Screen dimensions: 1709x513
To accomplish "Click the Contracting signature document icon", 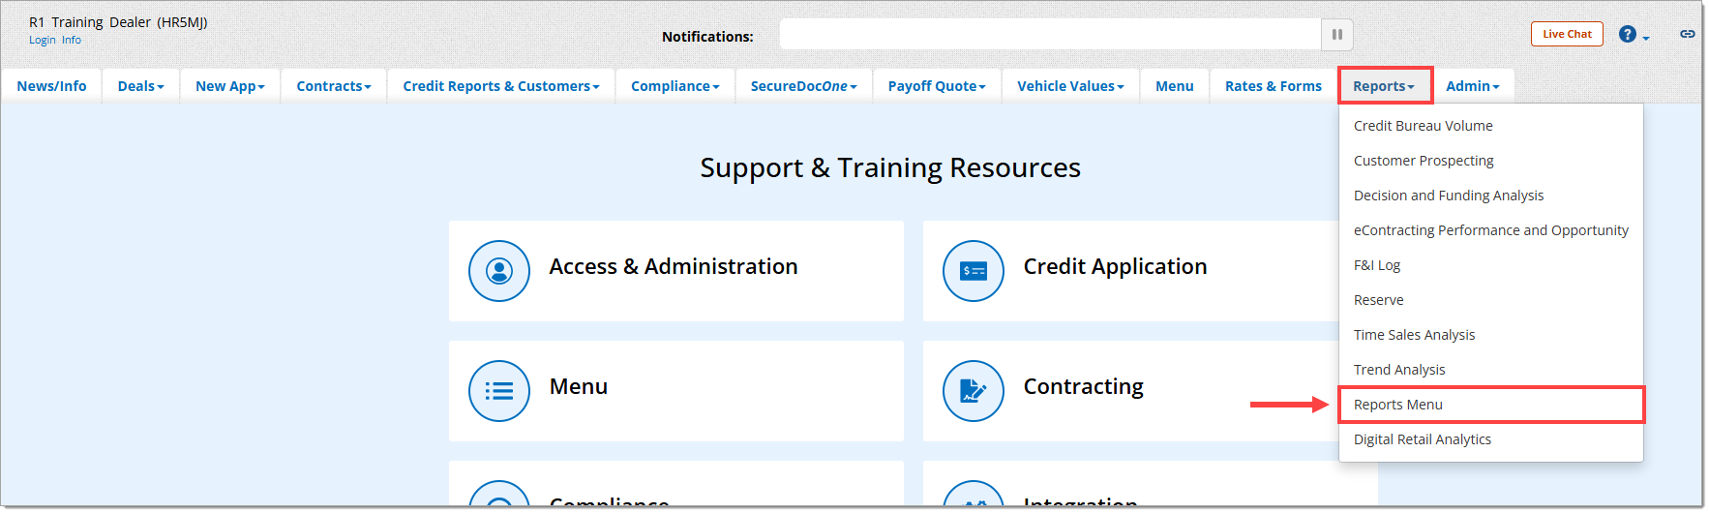I will (973, 391).
